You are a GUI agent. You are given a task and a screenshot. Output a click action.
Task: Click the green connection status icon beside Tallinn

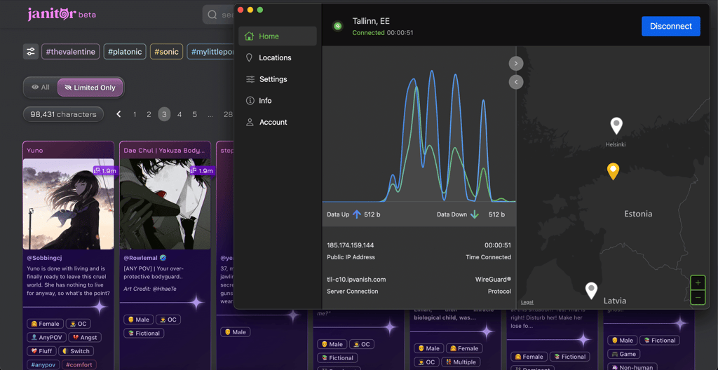pos(338,26)
